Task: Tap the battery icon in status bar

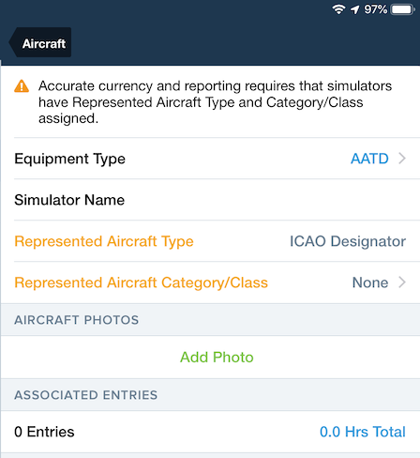Action: point(403,9)
